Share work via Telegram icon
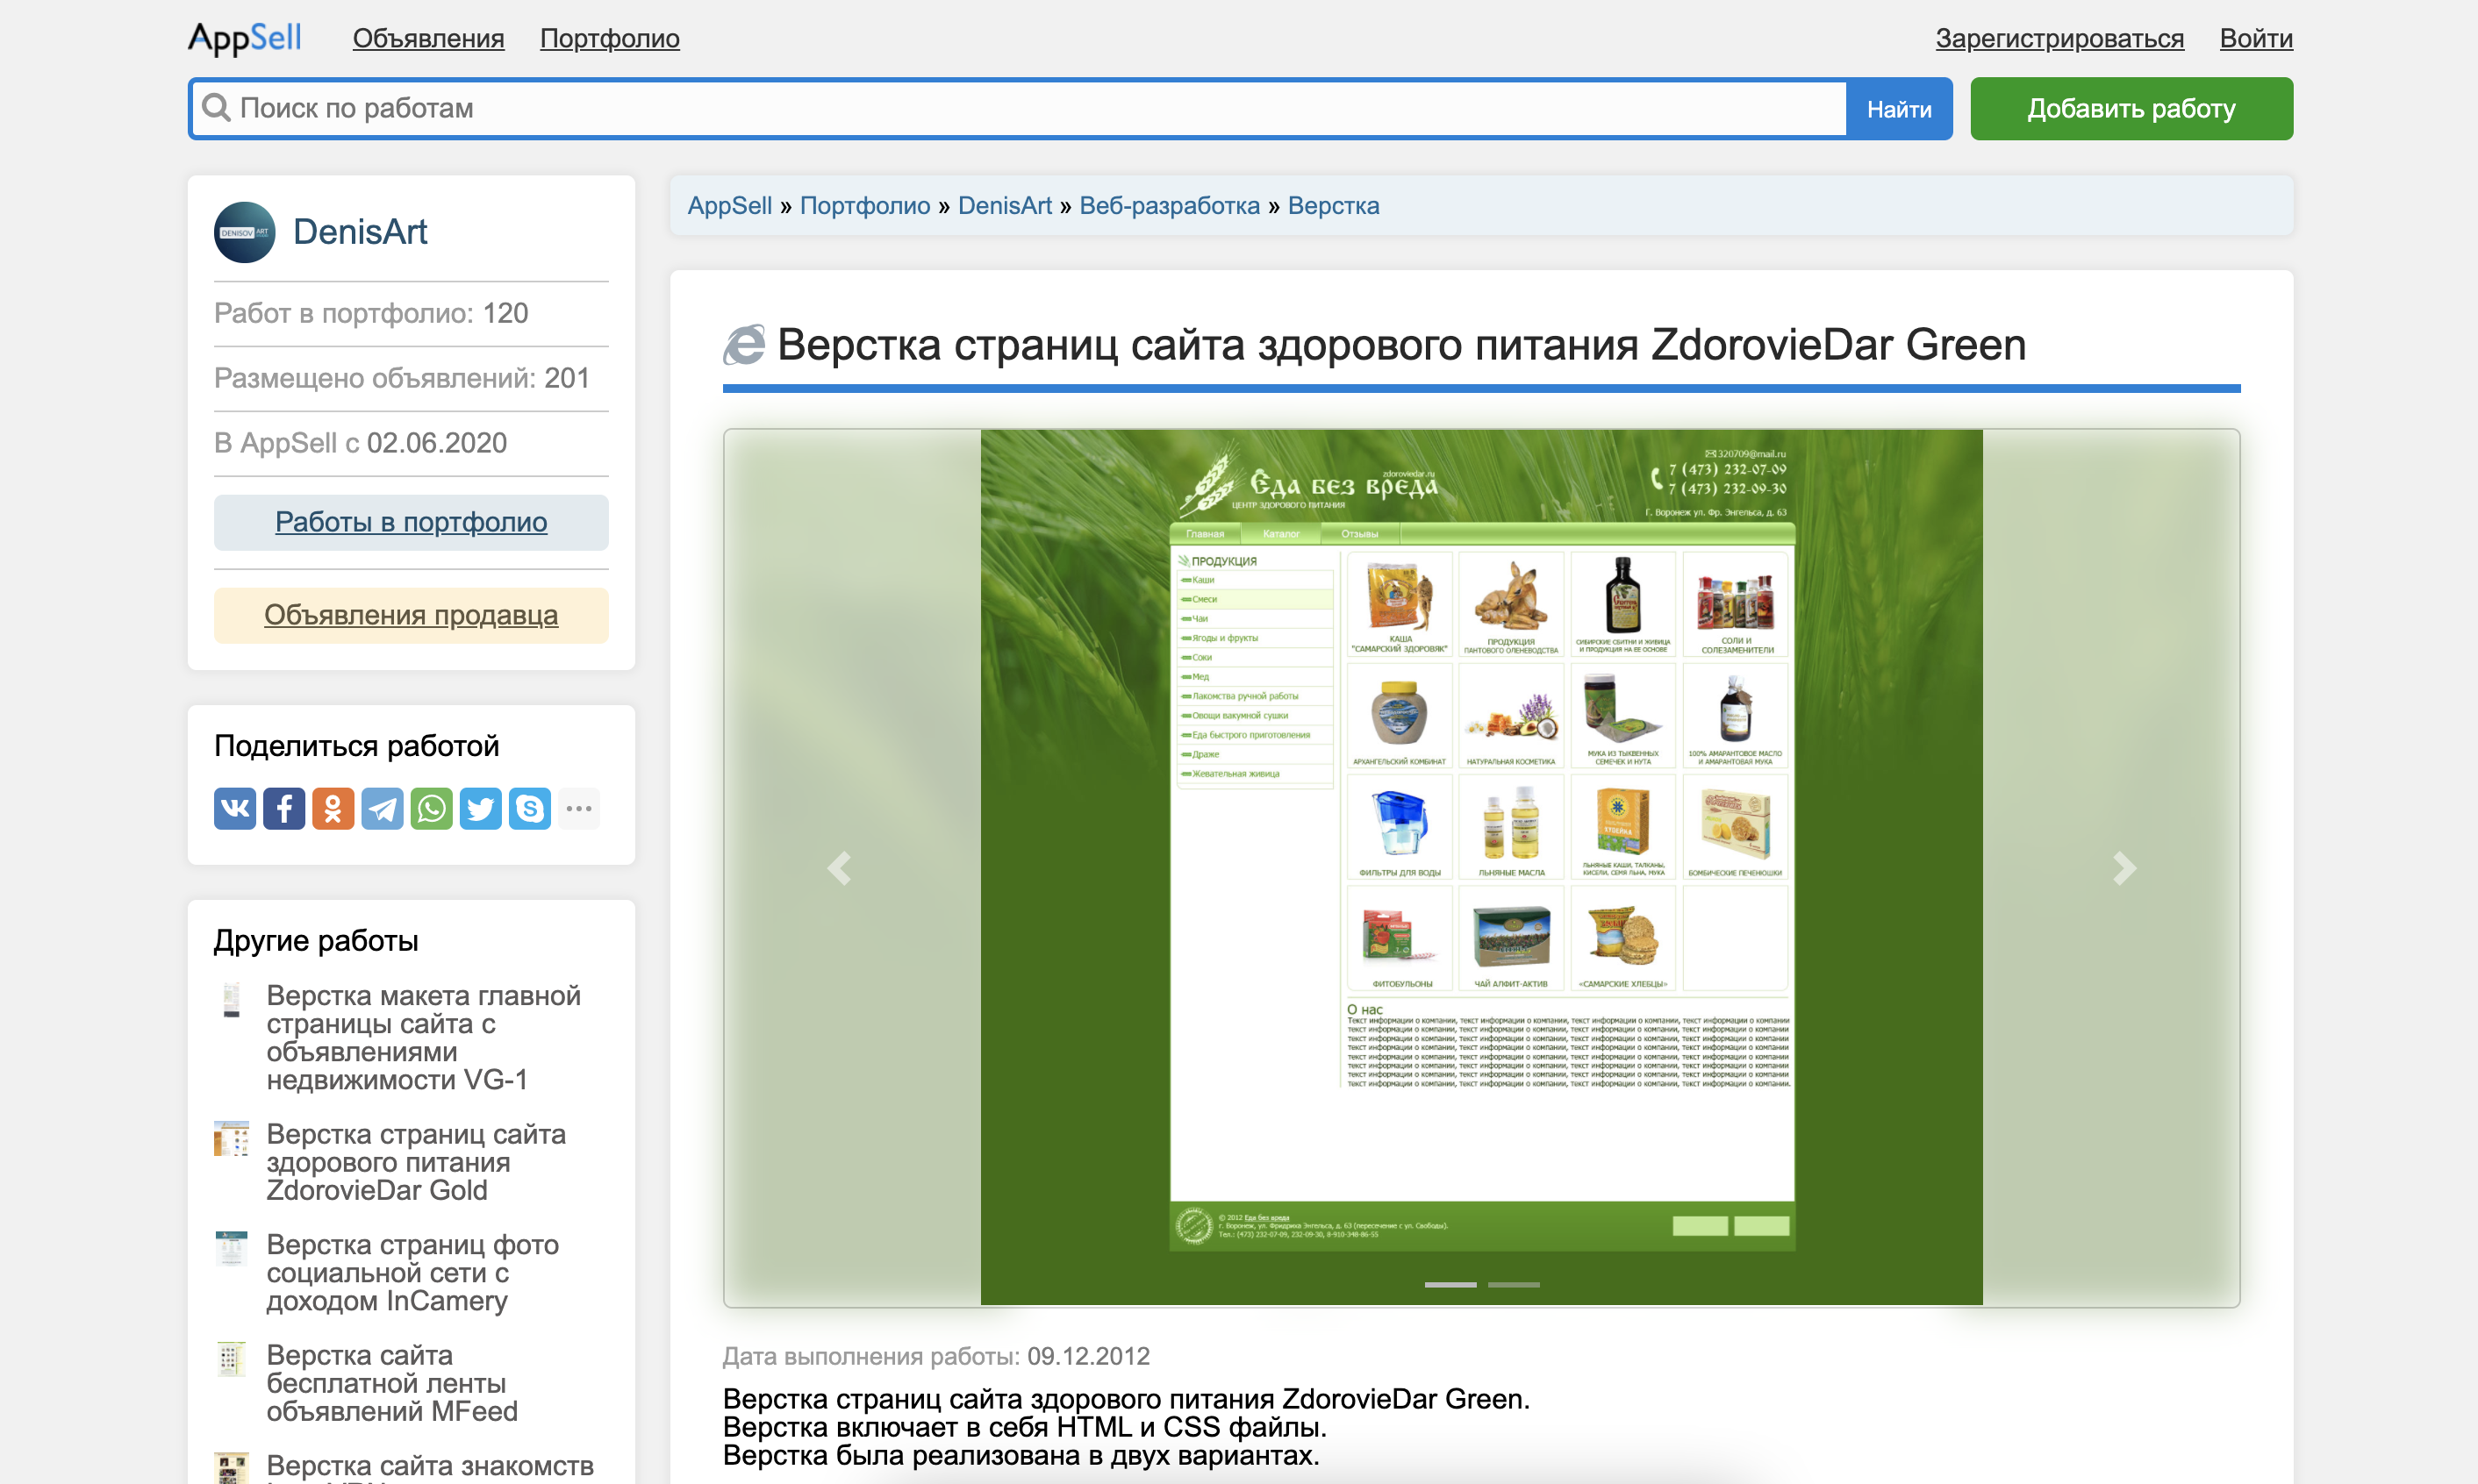Screen dimensions: 2478x1484 [383, 808]
